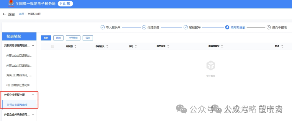Select the 填写明细表 step label
This screenshot has width=292, height=121.
[x=238, y=27]
